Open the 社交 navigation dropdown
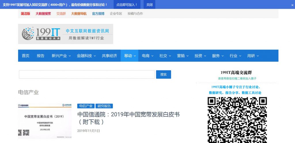Viewport: 295px width, 143px height. [x=165, y=56]
